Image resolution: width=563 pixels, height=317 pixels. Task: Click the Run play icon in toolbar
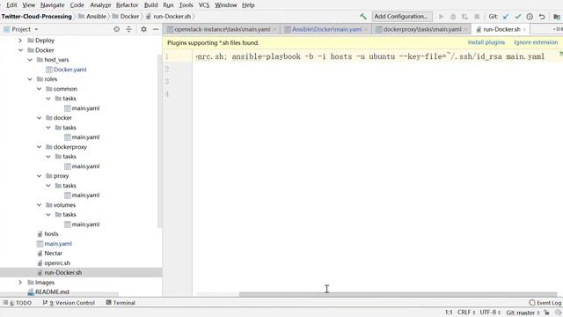(441, 17)
